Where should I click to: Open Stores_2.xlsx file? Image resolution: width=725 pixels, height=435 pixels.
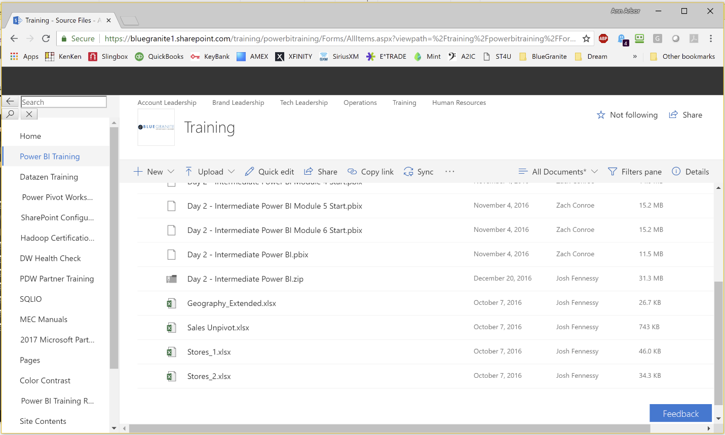[209, 376]
